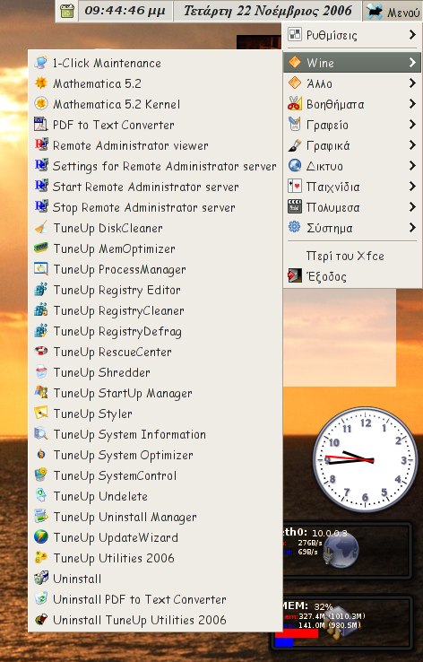Screen dimensions: 423x662
Task: Click the TuneUp Uninstall Manager icon
Action: (x=41, y=517)
